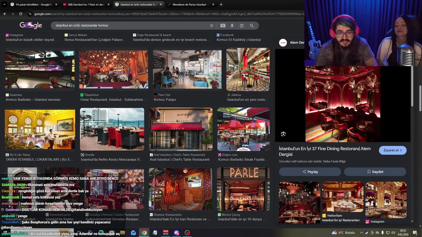Click 'İstanbul'da denize girilecek' Zuğa link
The width and height of the screenshot is (422, 237).
[x=171, y=39]
